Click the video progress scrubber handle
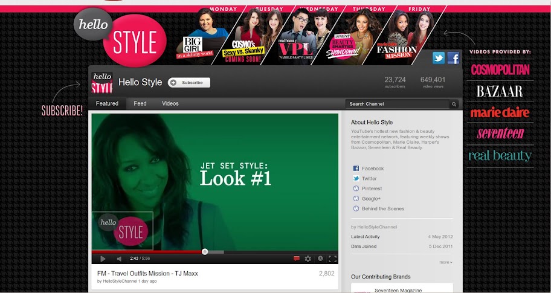 tap(205, 251)
